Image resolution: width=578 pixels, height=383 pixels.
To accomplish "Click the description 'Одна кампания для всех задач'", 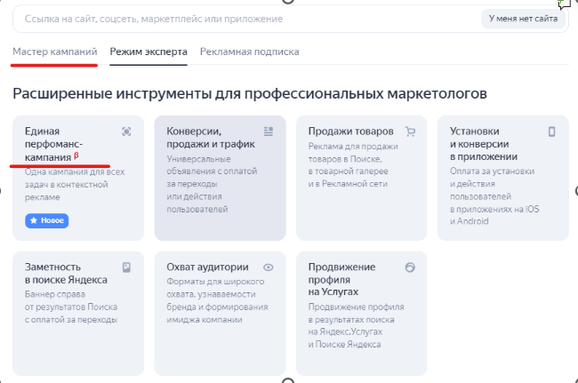I will 75,185.
